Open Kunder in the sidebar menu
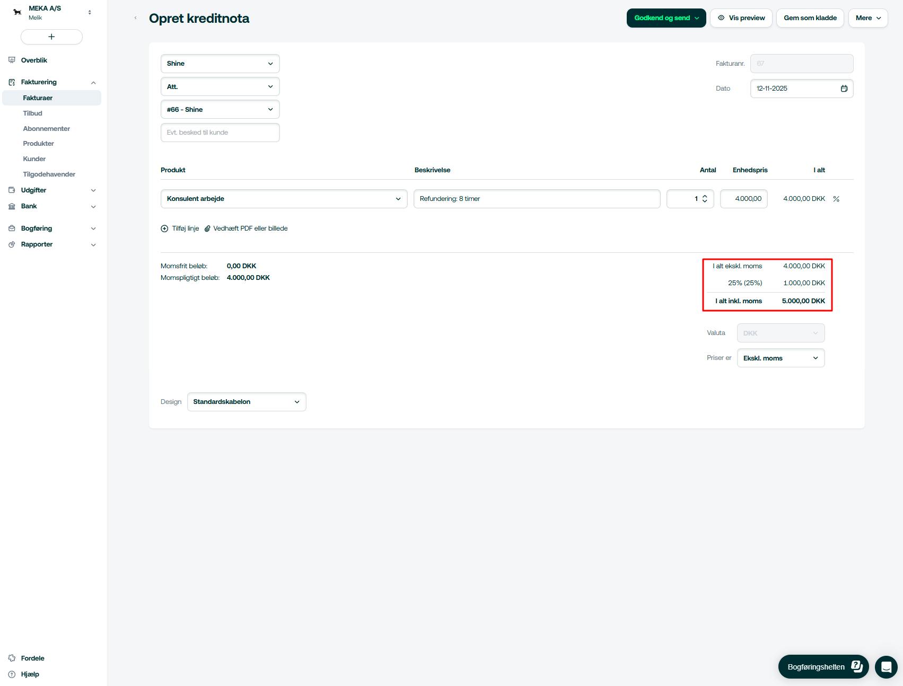Screen dimensions: 903x686 pos(34,159)
